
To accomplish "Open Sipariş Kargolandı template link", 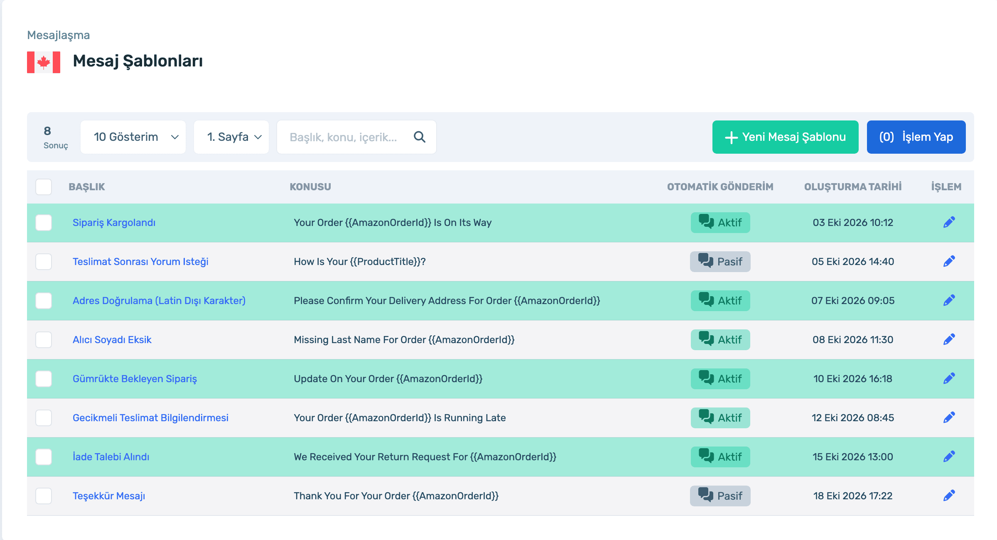I will pyautogui.click(x=114, y=223).
